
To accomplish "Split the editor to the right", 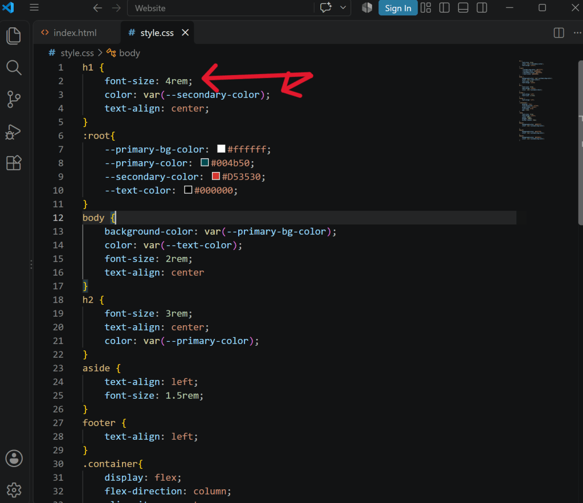I will pyautogui.click(x=559, y=32).
